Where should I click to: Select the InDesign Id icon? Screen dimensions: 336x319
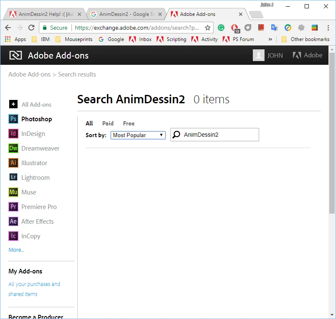coord(13,133)
